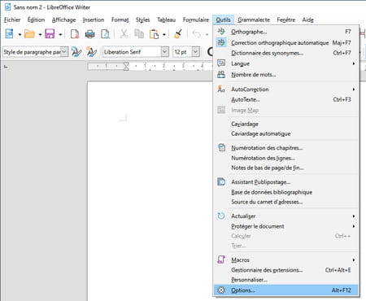Open the paragraph style dropdown arrow
This screenshot has width=366, height=301.
[64, 51]
